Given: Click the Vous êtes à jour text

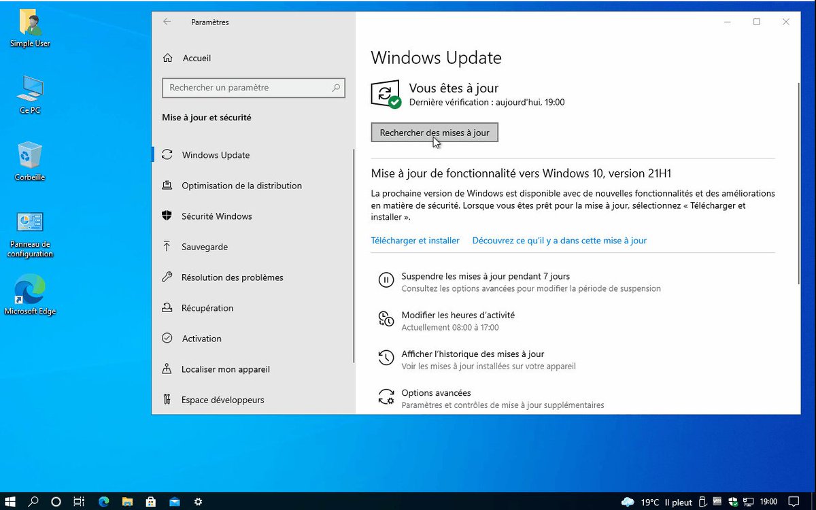Looking at the screenshot, I should click(x=454, y=88).
